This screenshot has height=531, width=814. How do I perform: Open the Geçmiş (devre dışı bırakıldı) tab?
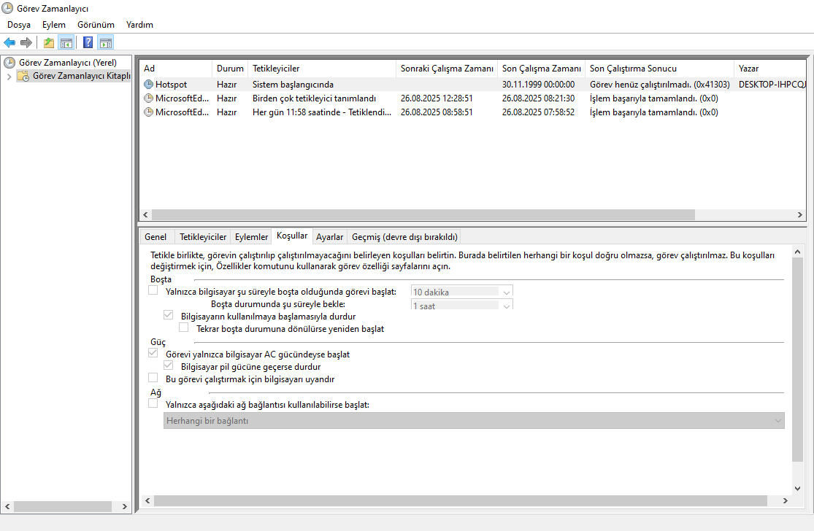(x=404, y=237)
